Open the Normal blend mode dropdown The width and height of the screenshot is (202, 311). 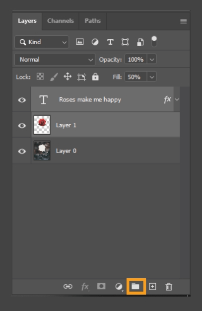tap(55, 60)
